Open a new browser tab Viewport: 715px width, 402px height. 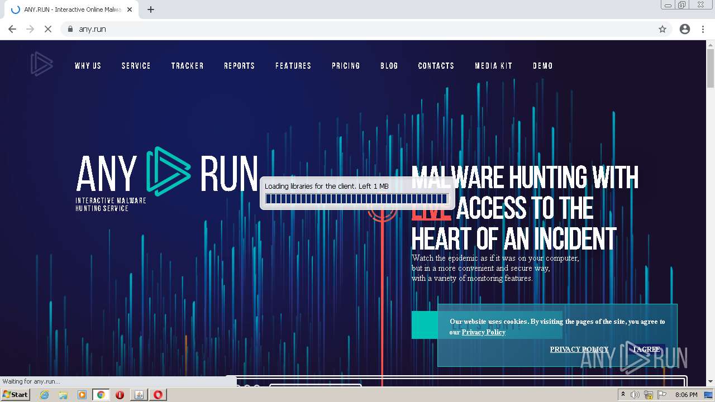pos(151,9)
